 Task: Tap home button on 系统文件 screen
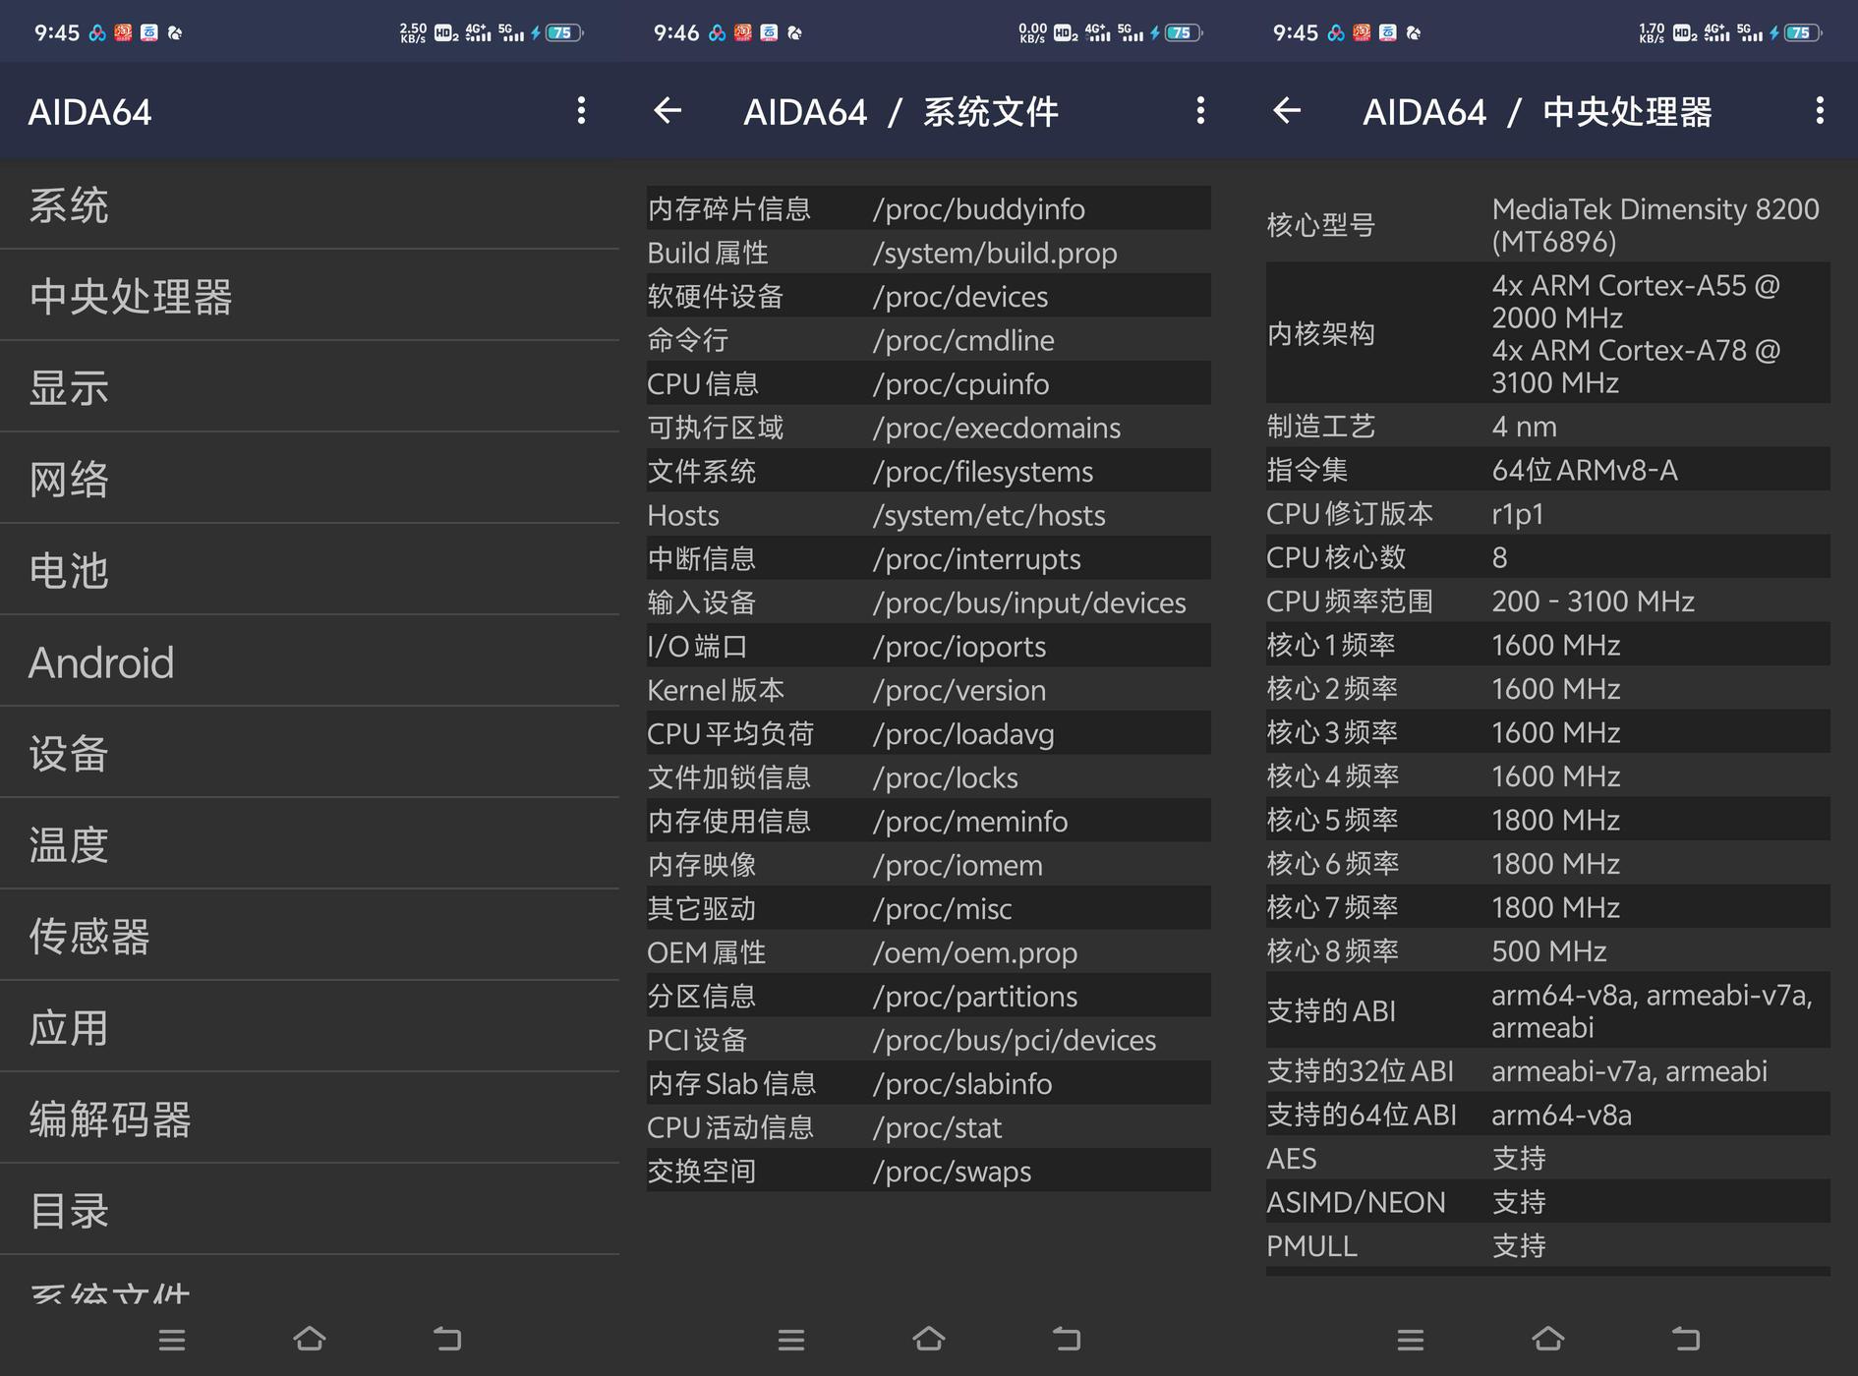[x=929, y=1339]
